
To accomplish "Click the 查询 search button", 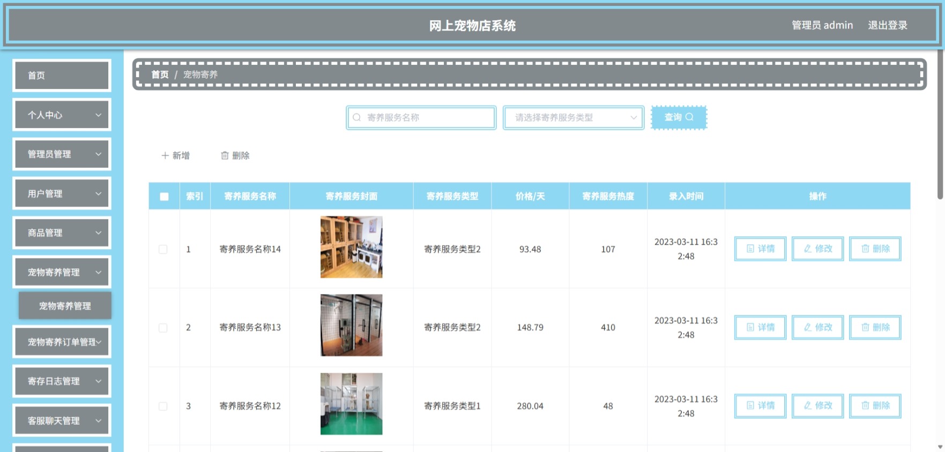I will coord(679,117).
